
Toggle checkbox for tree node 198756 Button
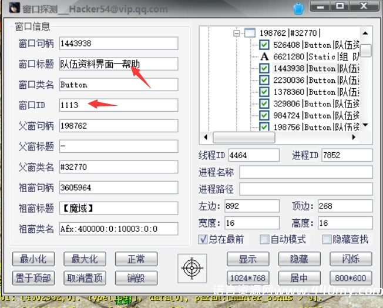(264, 126)
